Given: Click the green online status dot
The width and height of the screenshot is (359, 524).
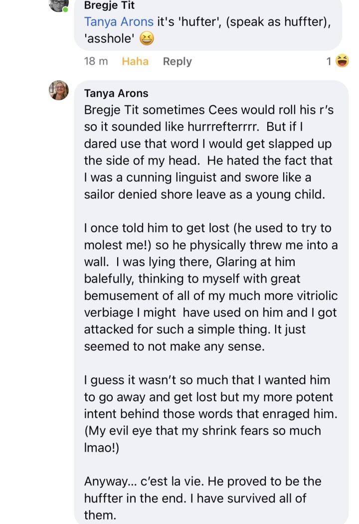Looking at the screenshot, I should pos(65,9).
